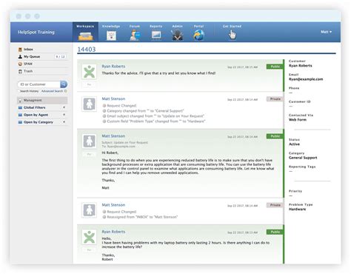The image size is (351, 274).
Task: Expand the Global Filters arrow
Action: pos(64,107)
